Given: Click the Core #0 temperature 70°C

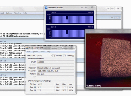Looking at the screenshot, I should 46,87.
